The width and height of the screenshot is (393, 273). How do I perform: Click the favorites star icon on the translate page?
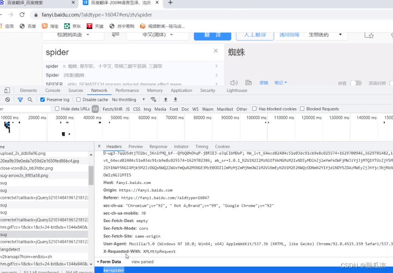[x=369, y=35]
